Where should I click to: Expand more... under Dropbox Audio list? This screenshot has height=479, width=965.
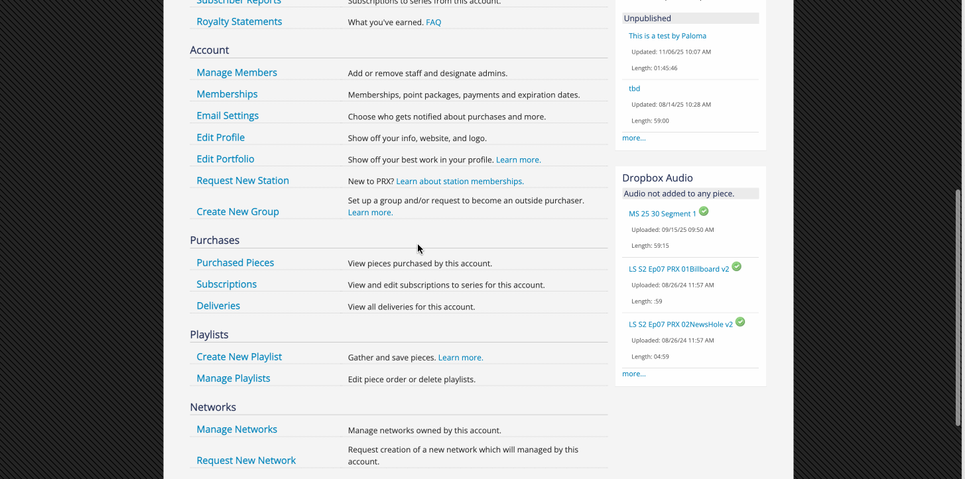[633, 374]
